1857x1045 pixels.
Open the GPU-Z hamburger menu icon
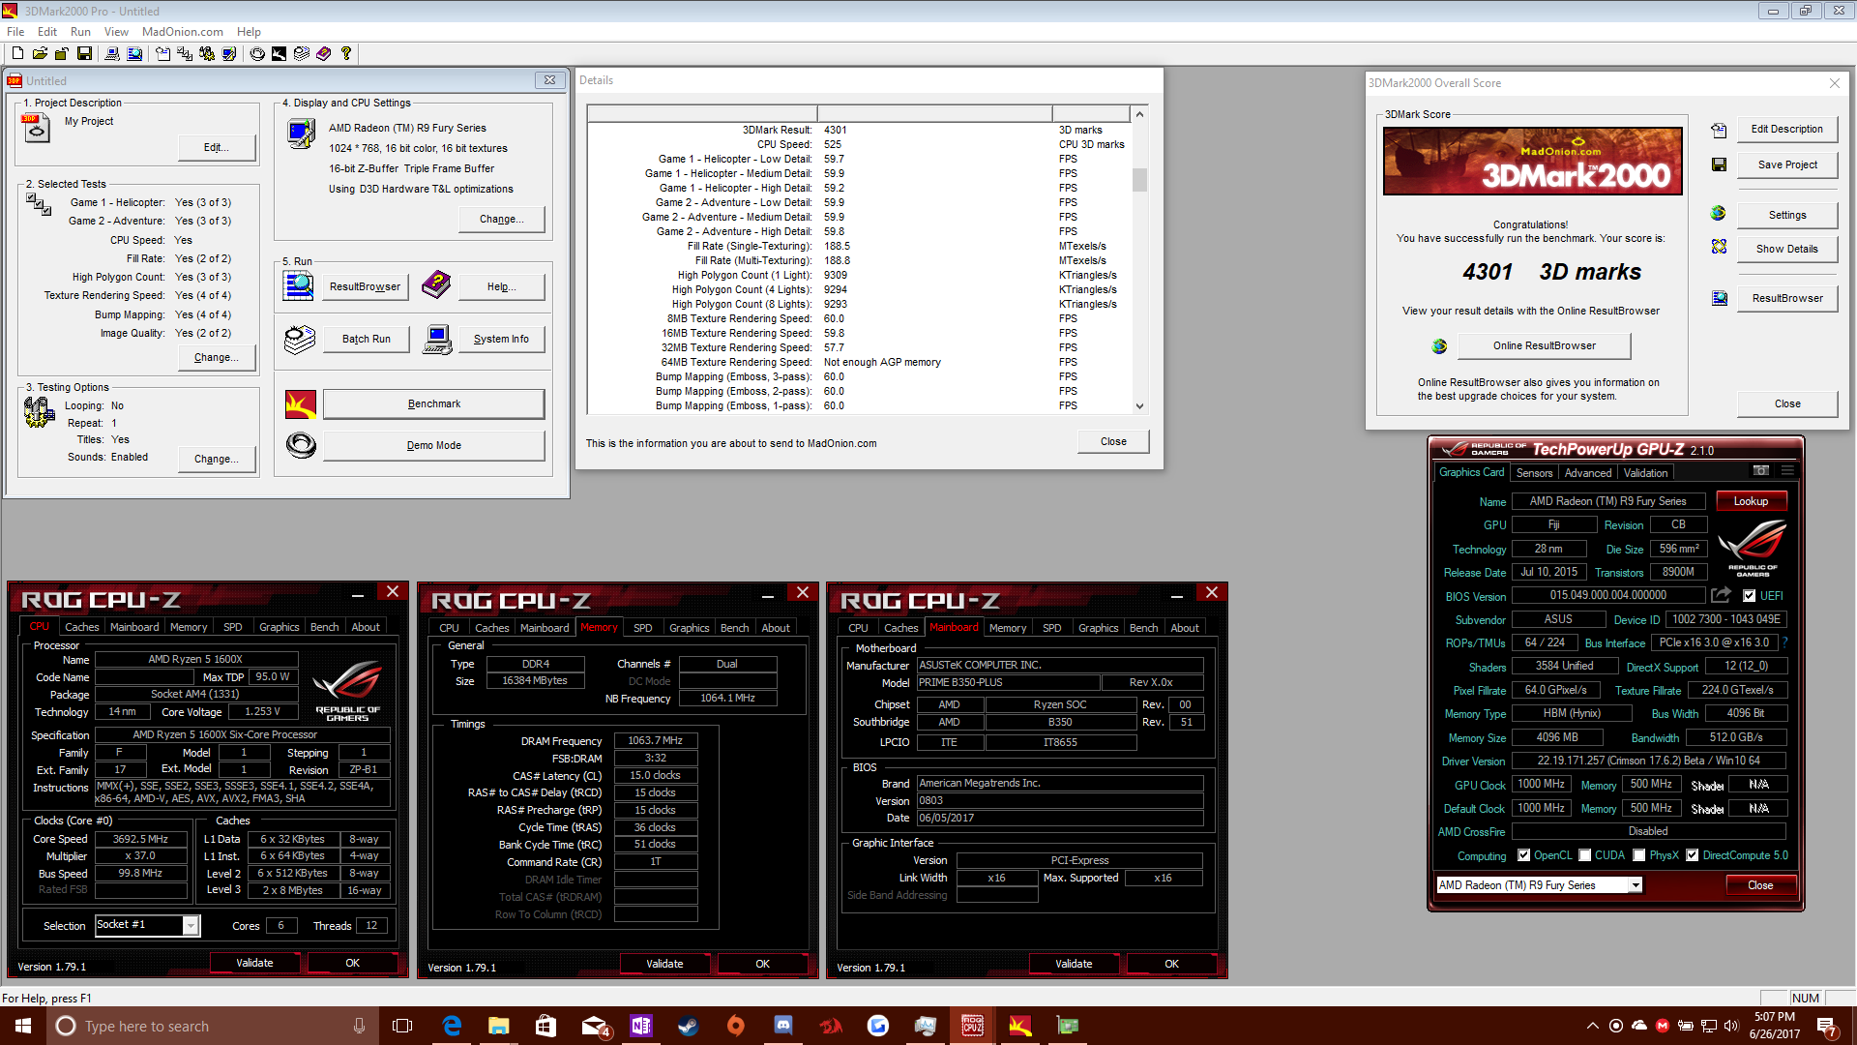(x=1787, y=471)
